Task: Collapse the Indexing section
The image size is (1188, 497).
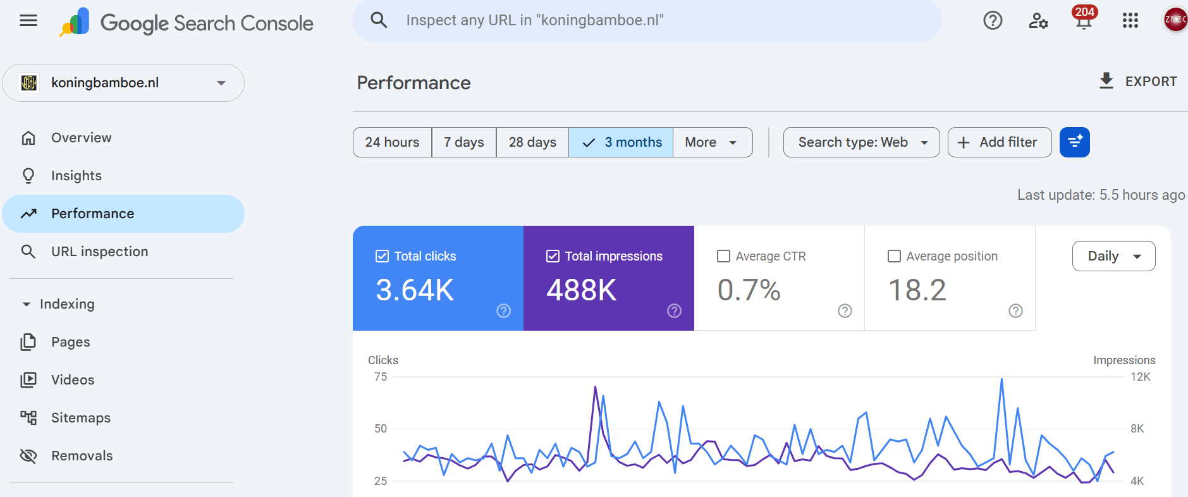Action: (x=27, y=304)
